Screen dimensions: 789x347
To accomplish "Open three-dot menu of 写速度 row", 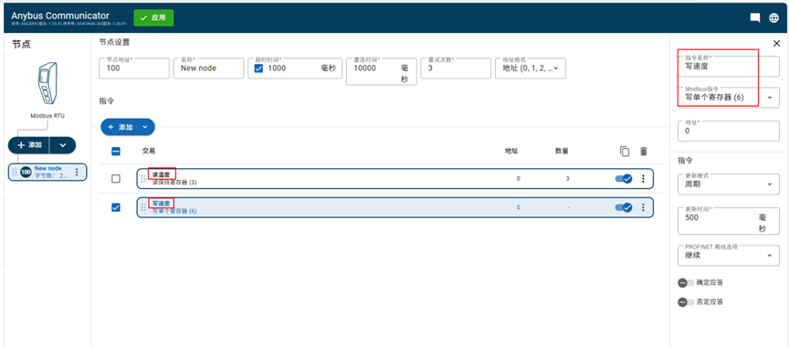I will [x=643, y=207].
